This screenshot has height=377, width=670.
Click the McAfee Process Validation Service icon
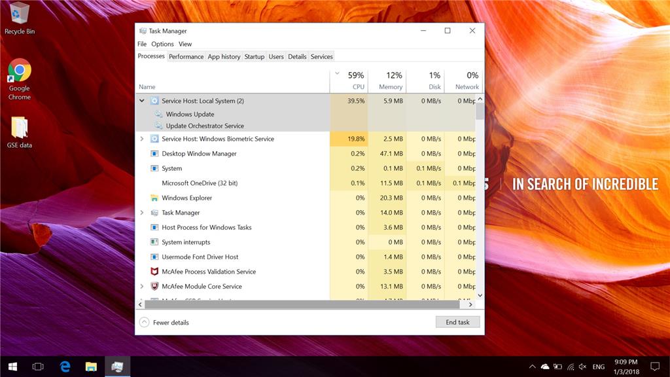point(154,272)
